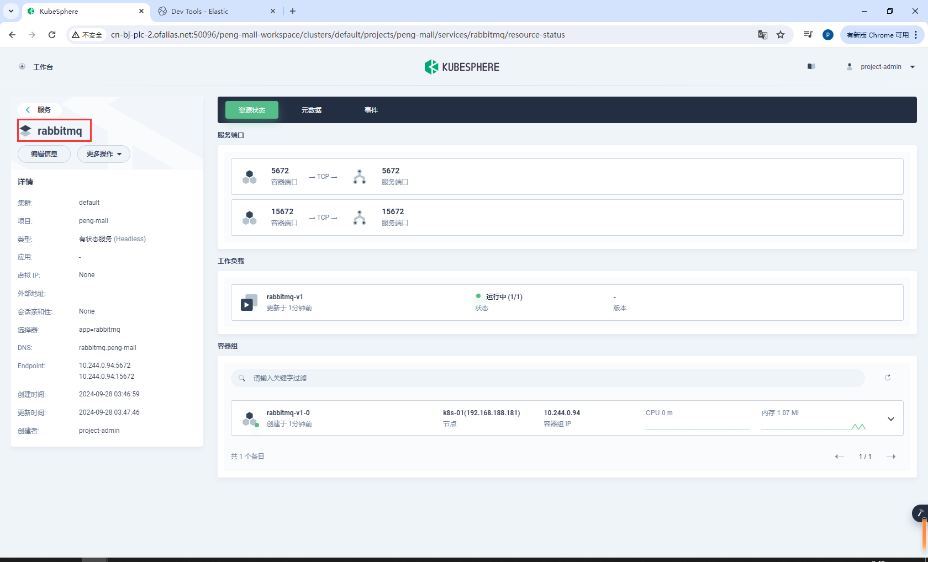Image resolution: width=928 pixels, height=562 pixels.
Task: Click the project-admin user avatar icon
Action: [x=850, y=66]
